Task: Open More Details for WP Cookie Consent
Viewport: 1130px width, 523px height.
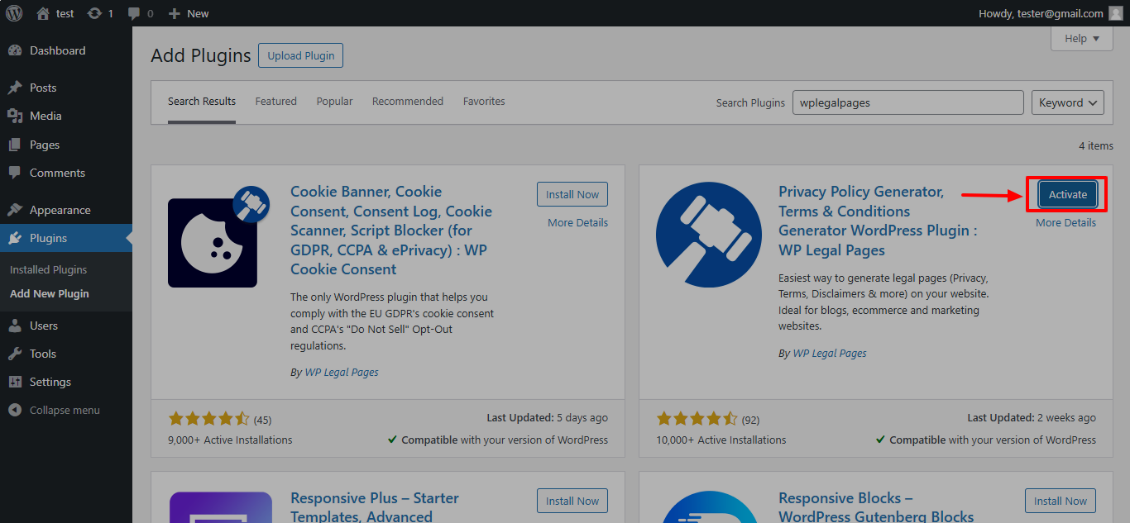Action: (577, 222)
